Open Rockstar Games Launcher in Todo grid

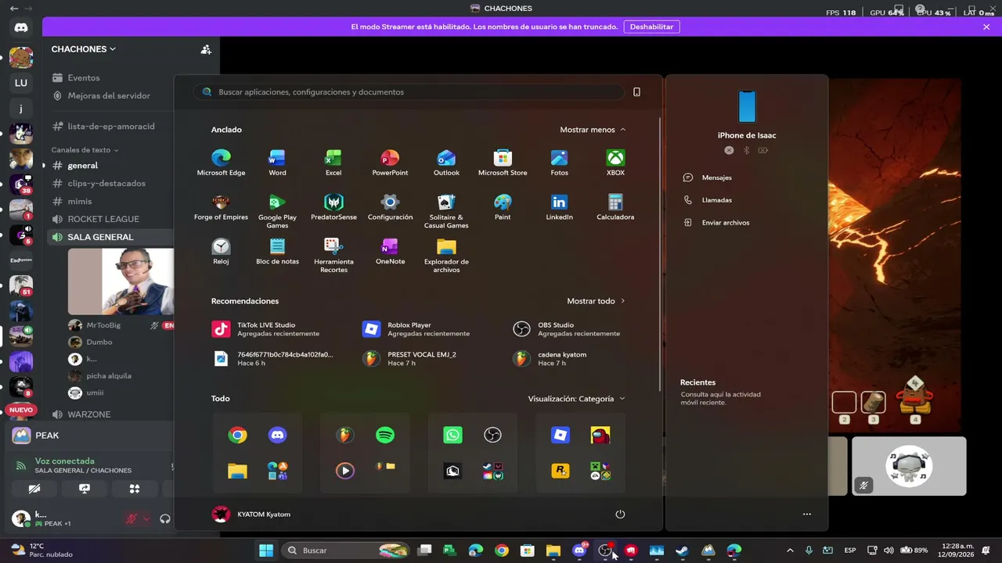point(560,471)
